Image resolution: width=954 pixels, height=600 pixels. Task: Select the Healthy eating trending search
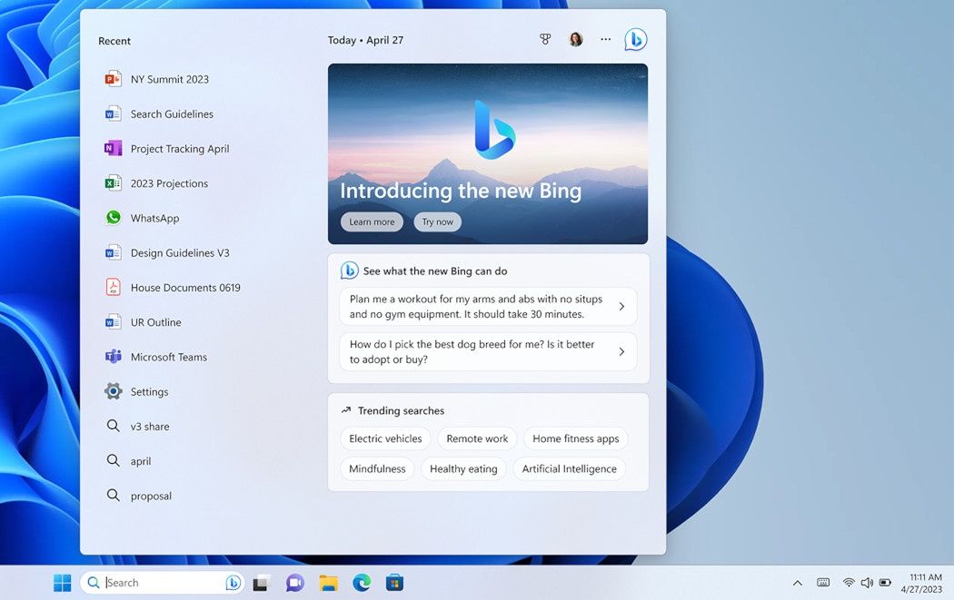click(x=463, y=468)
